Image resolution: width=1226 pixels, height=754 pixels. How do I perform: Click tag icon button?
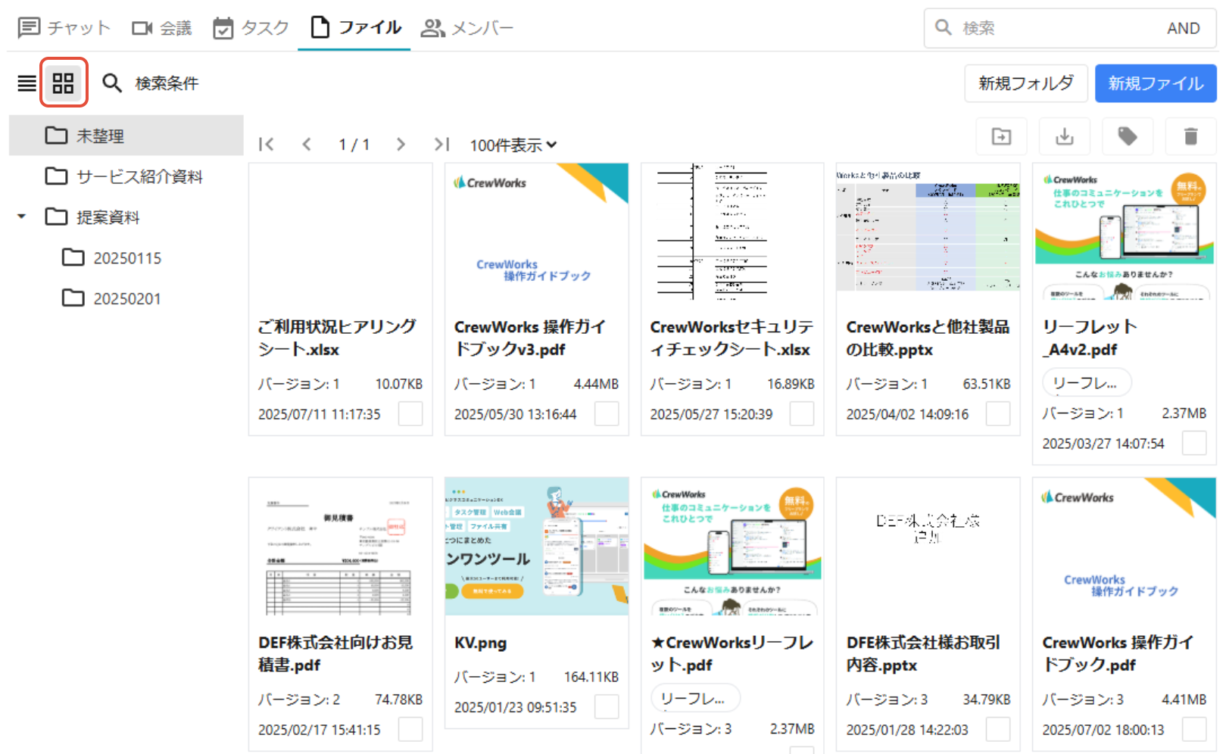pos(1128,136)
